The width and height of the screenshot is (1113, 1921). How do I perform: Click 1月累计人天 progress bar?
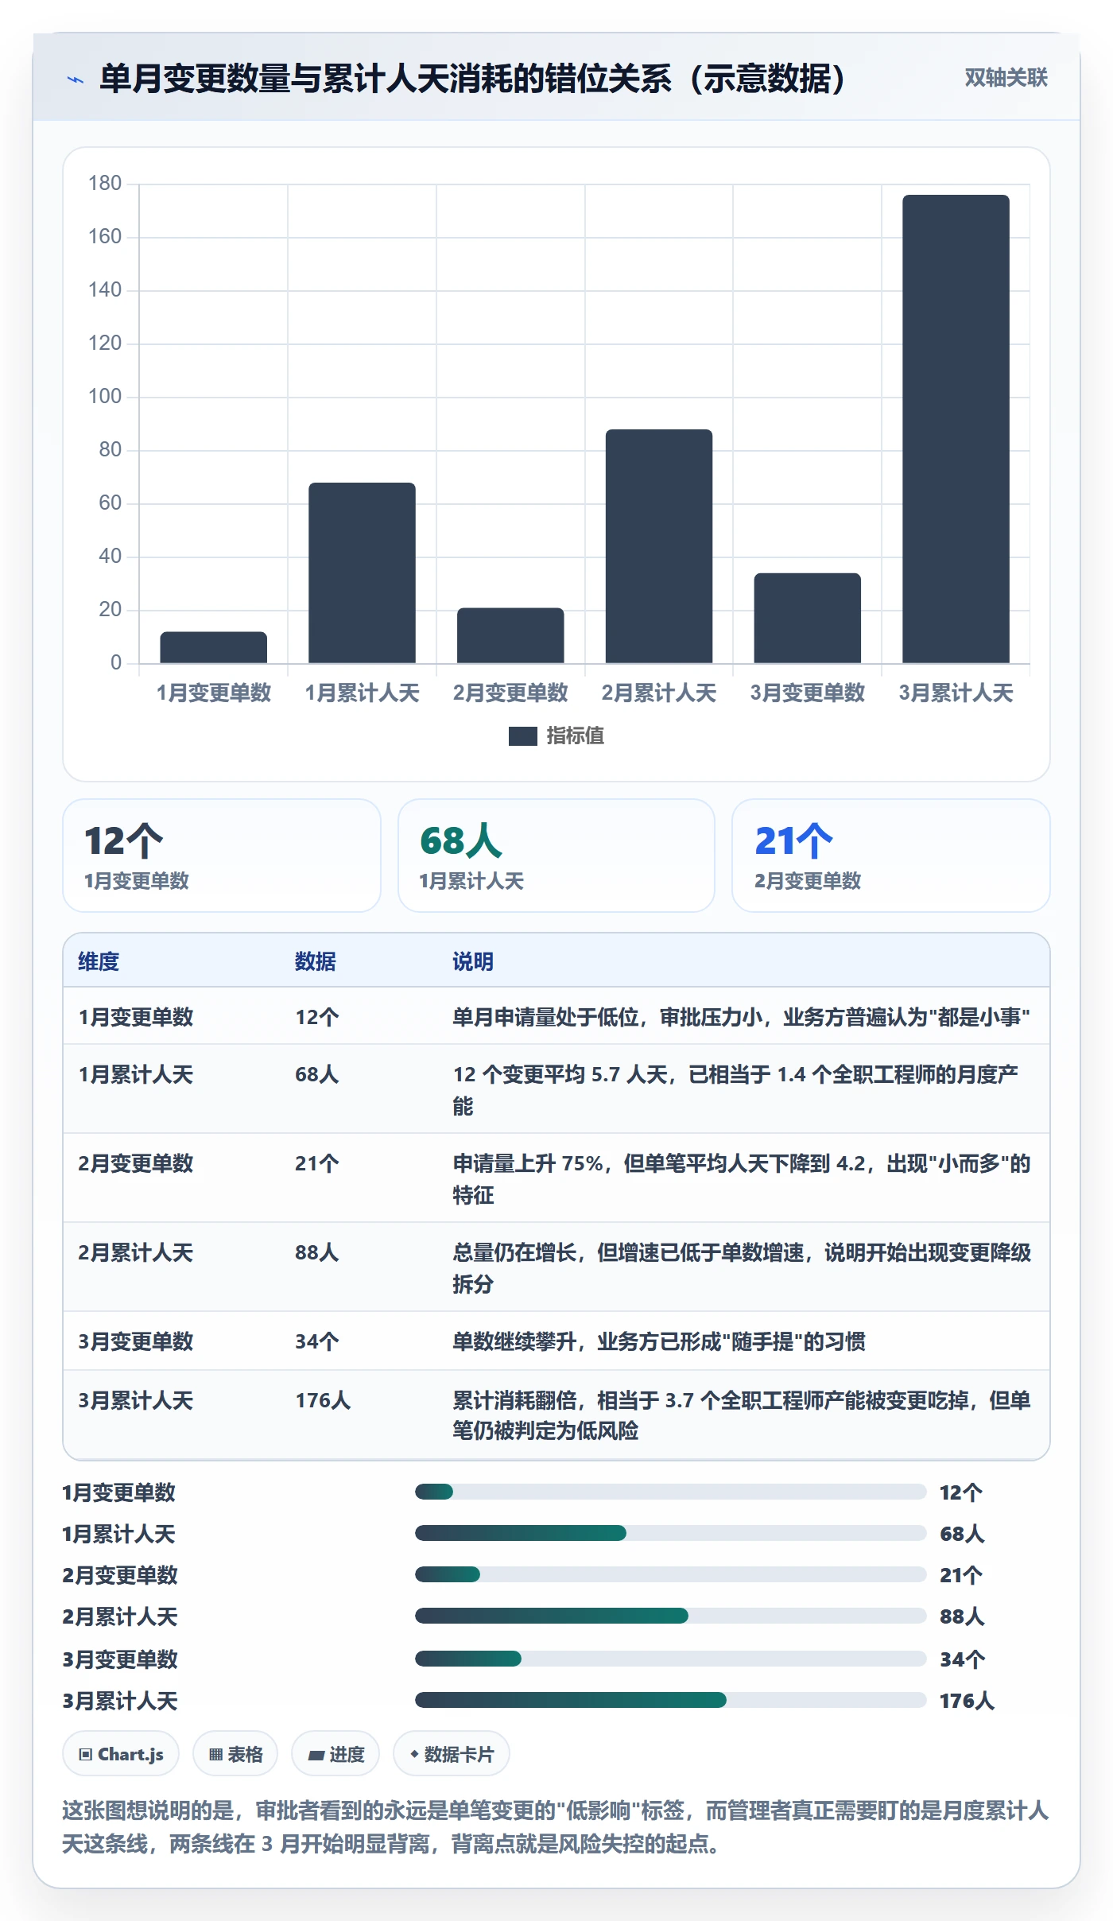point(670,1533)
